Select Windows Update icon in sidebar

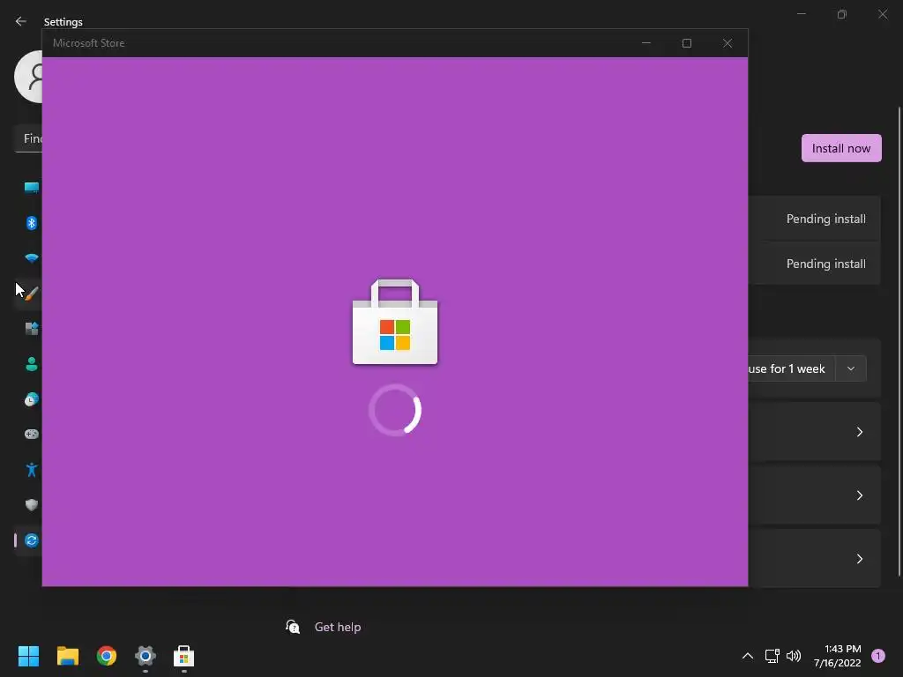pos(32,540)
